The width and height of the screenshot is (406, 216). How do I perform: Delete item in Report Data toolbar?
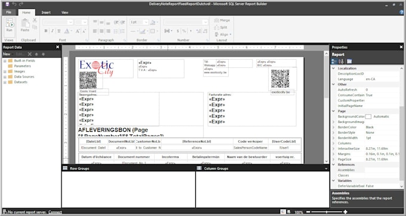point(29,54)
